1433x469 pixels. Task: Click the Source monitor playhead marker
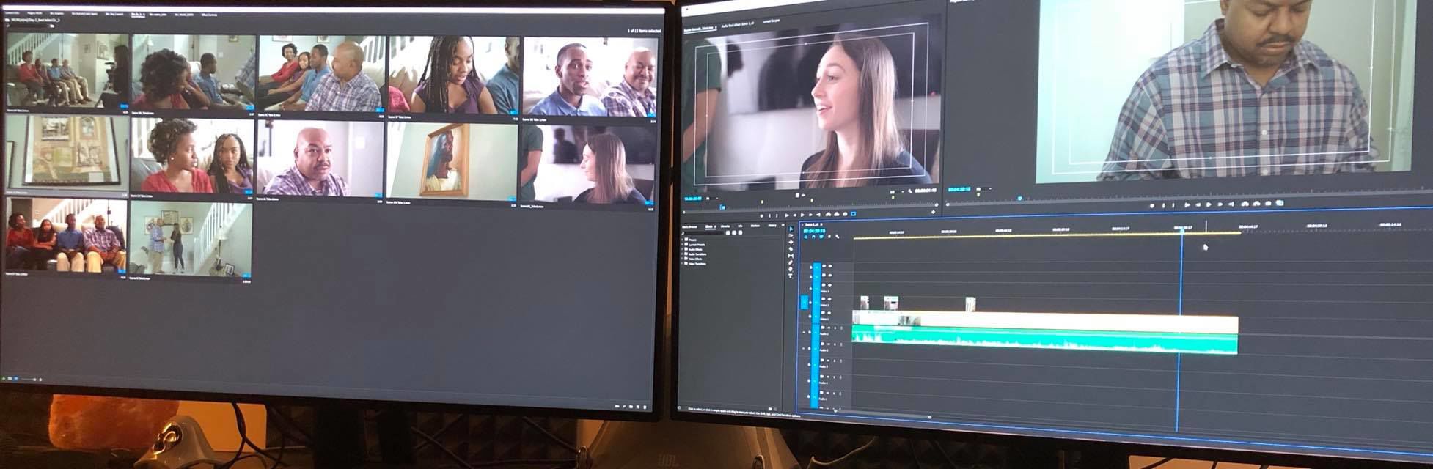click(722, 207)
